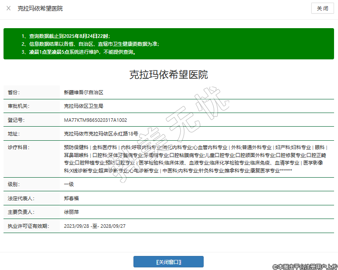Click the 克拉玛依希望医院 title in header bar
This screenshot has width=338, height=270.
point(40,8)
